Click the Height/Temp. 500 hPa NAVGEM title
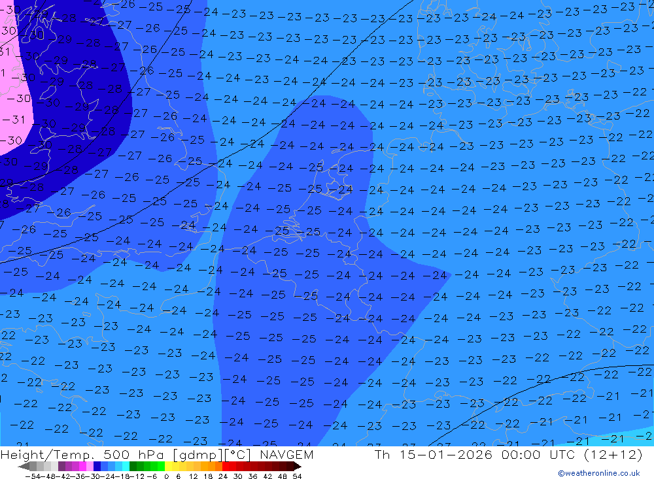 click(x=157, y=454)
